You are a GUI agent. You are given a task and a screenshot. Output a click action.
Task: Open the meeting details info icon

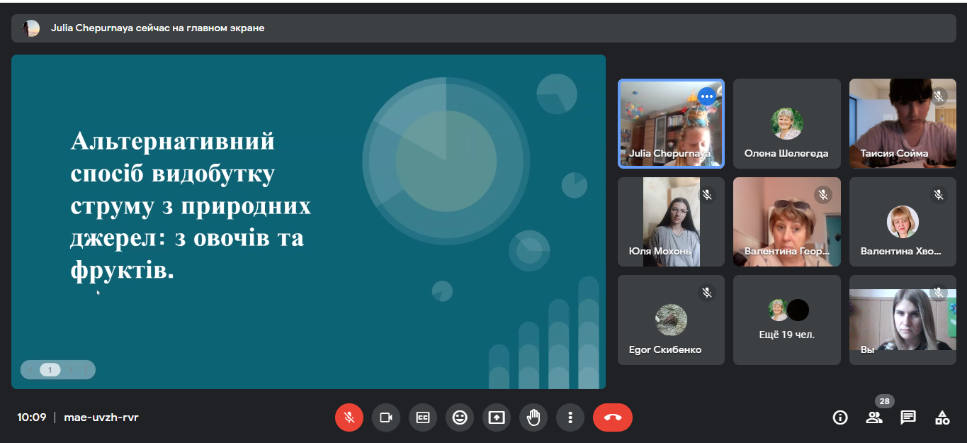840,417
